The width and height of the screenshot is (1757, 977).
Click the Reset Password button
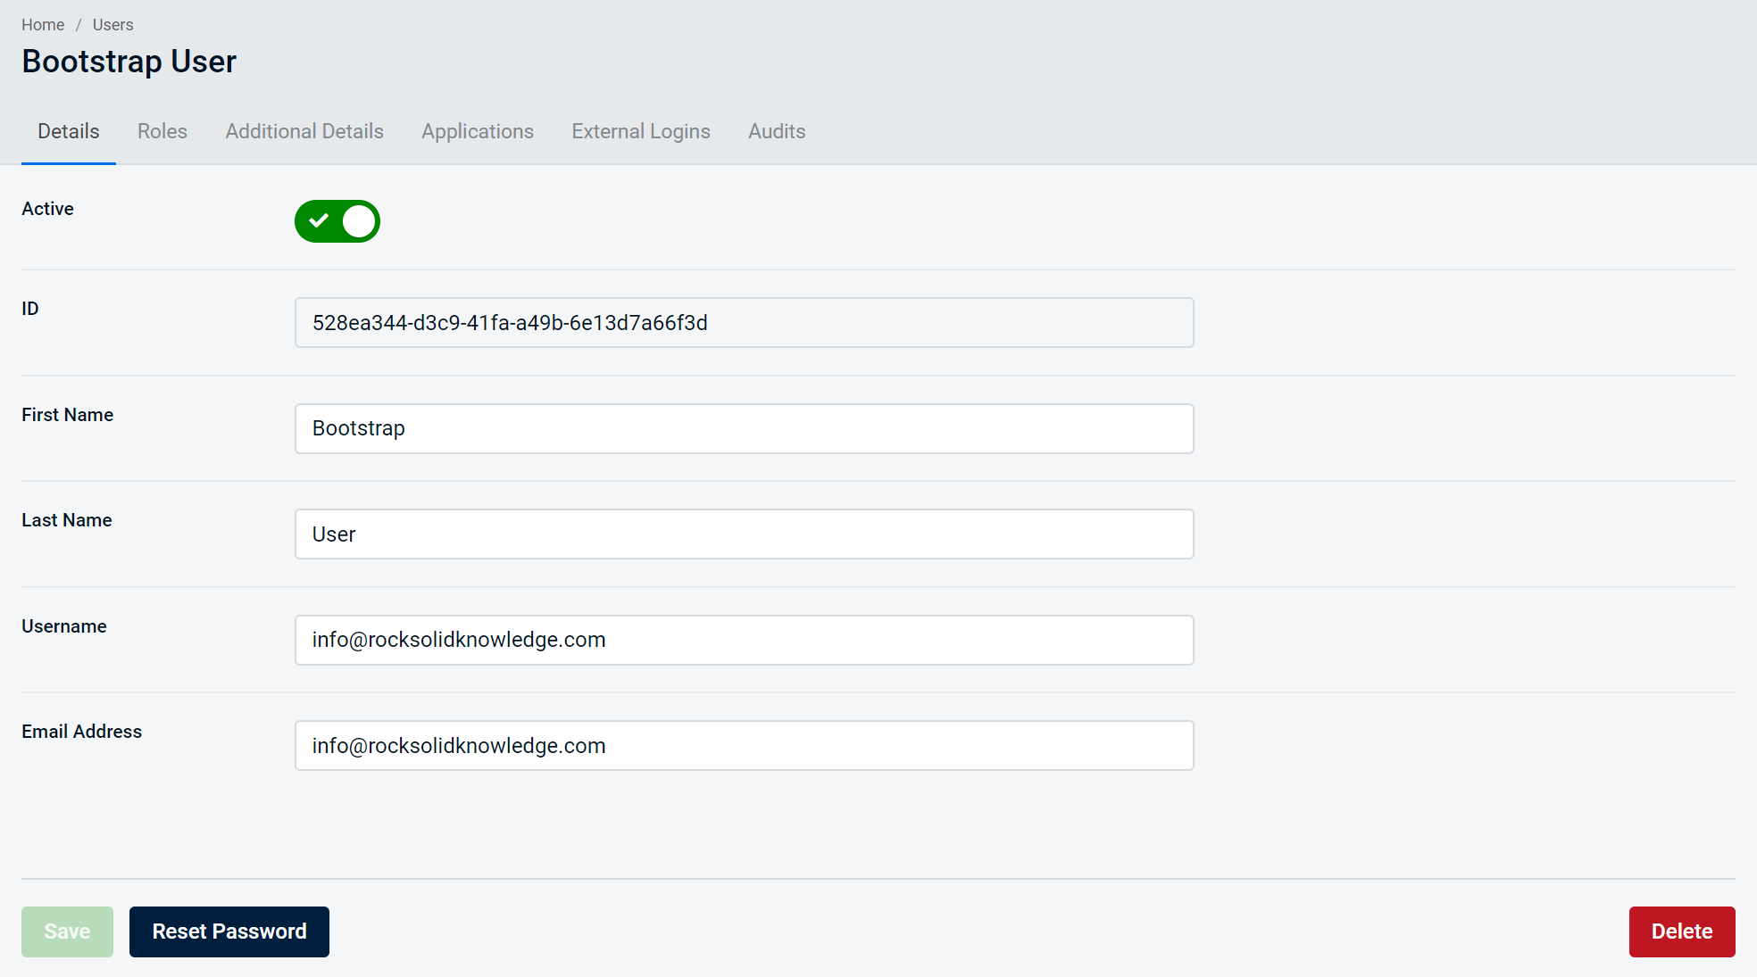pos(229,930)
